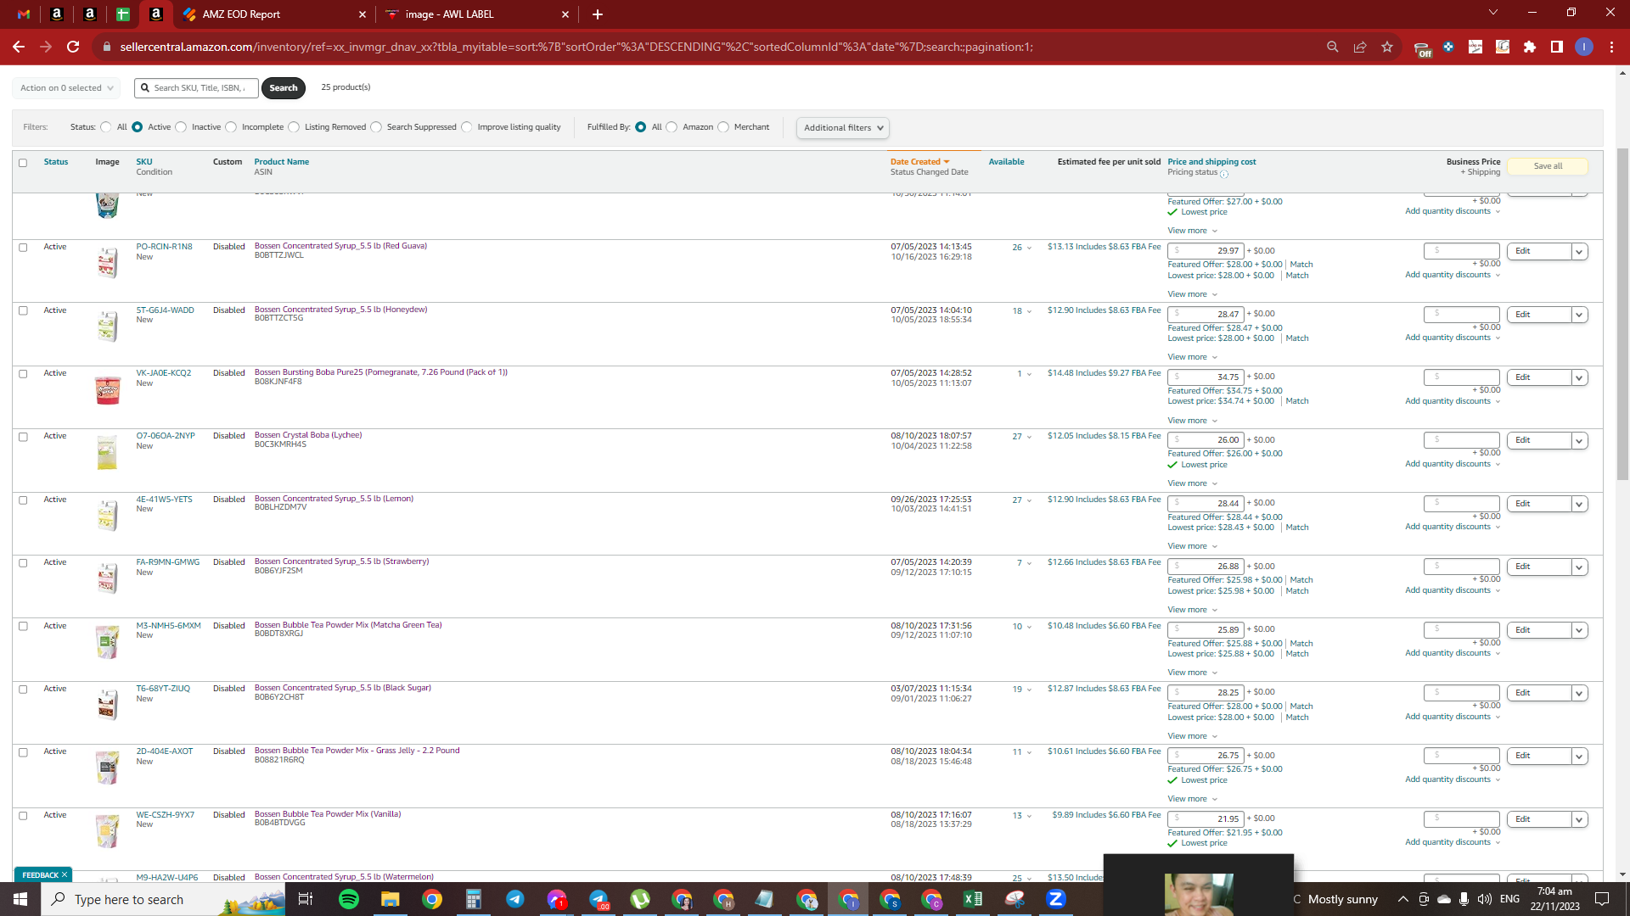Click the SKU search input field
1630x916 pixels.
[x=196, y=88]
